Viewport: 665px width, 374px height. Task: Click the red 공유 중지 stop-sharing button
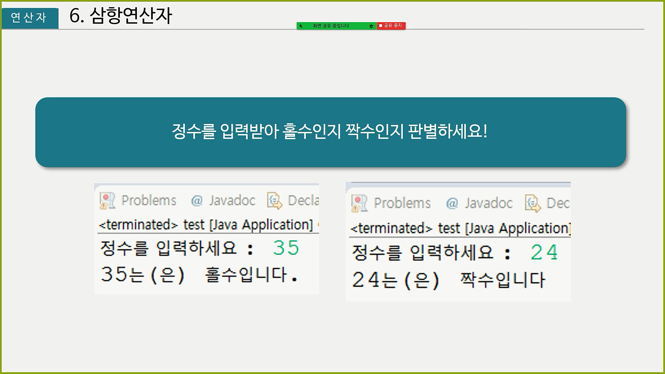pyautogui.click(x=391, y=26)
